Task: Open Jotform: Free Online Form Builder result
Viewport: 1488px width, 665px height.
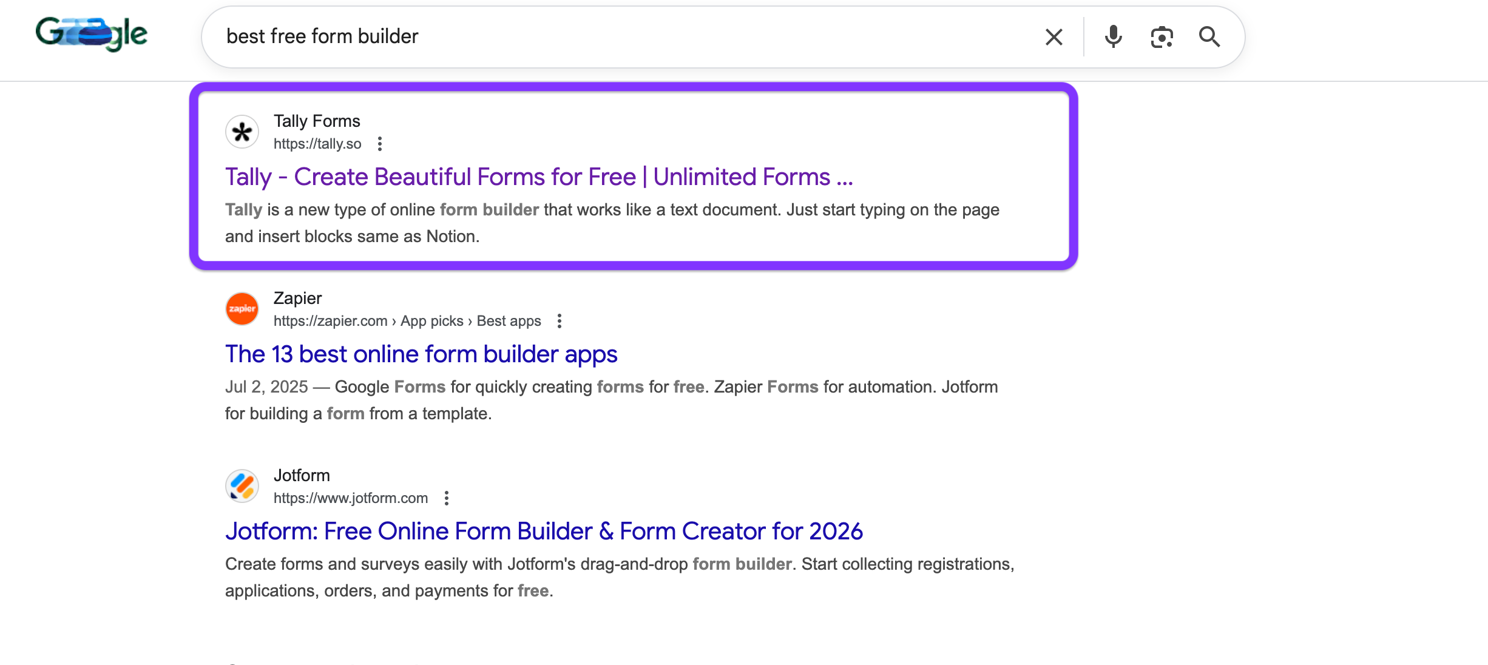Action: tap(543, 532)
